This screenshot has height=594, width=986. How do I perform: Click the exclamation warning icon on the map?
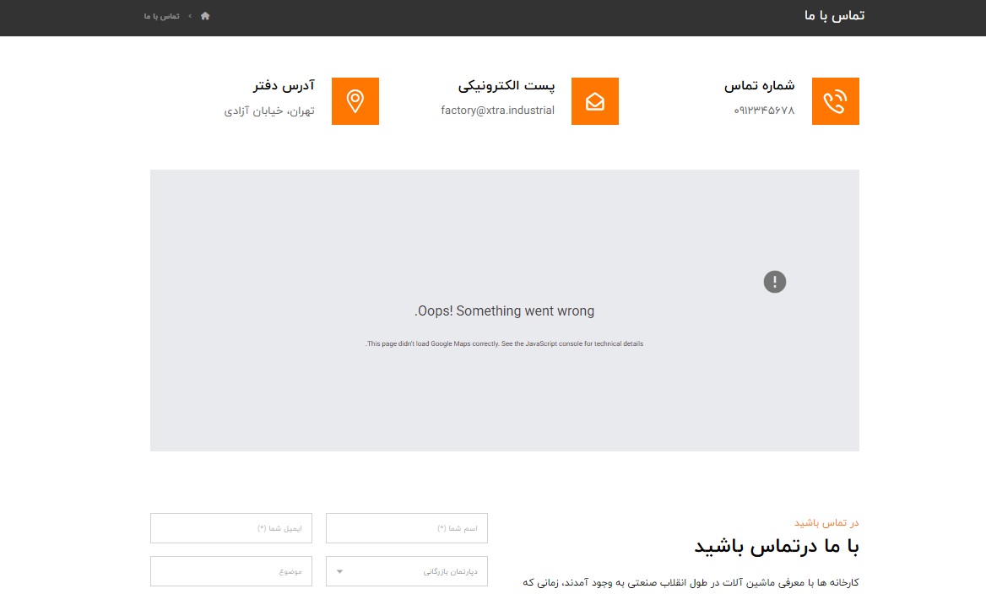coord(775,282)
